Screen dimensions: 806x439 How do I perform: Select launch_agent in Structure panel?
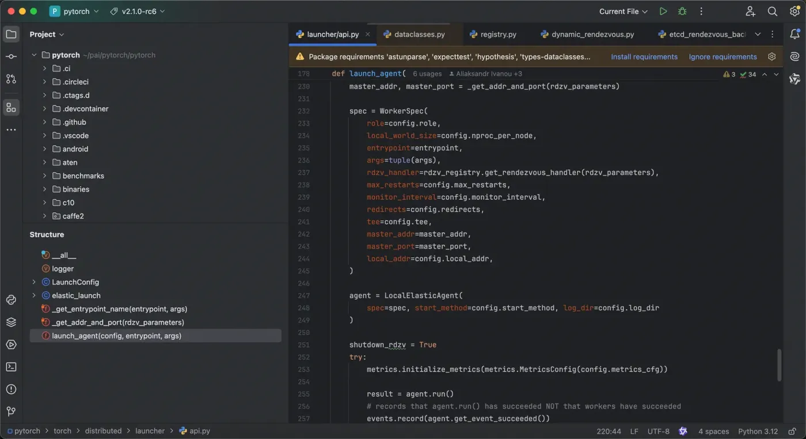tap(155, 335)
